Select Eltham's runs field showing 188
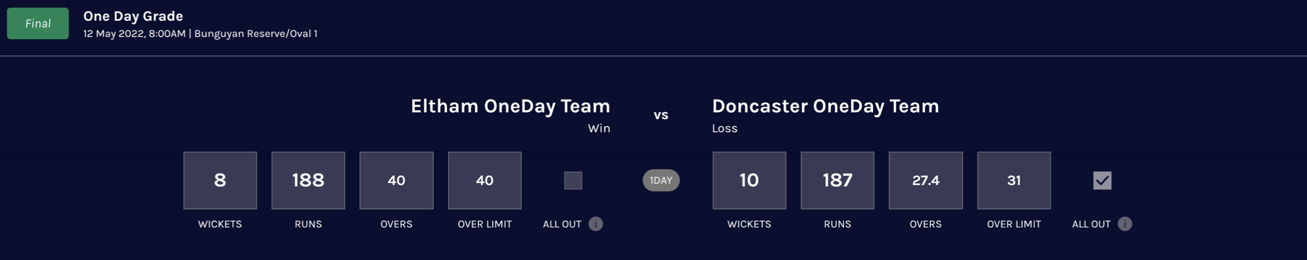This screenshot has height=260, width=1307. [x=308, y=180]
